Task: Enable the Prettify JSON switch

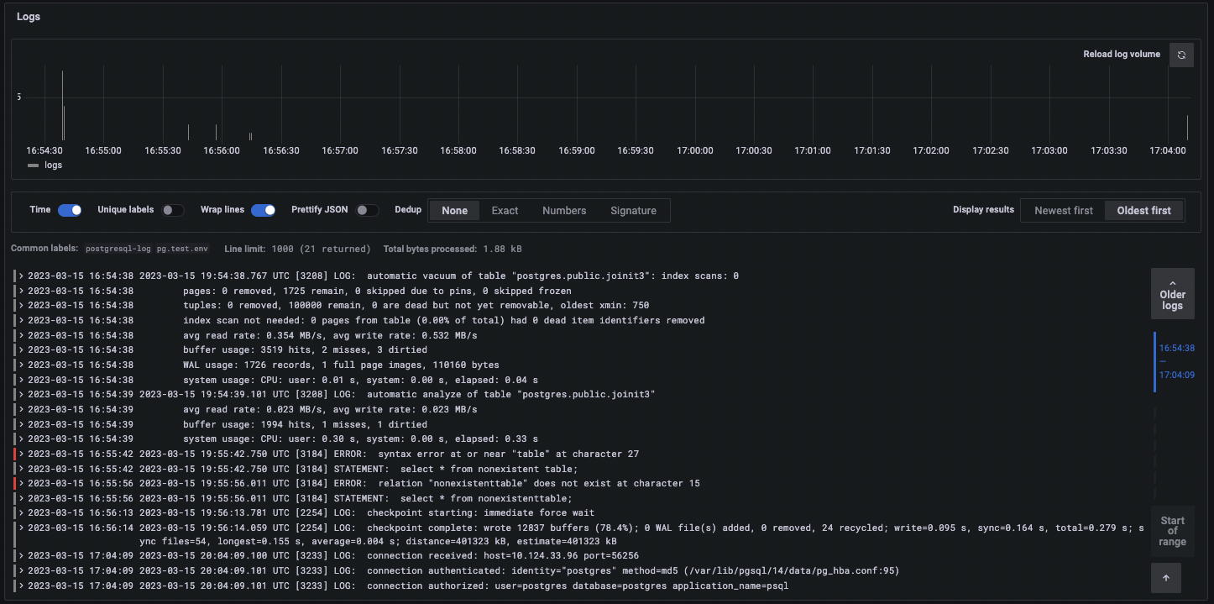Action: click(x=367, y=210)
